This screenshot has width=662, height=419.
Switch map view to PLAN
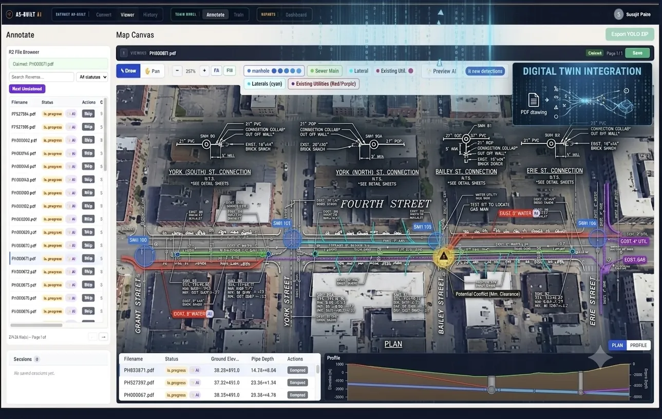pyautogui.click(x=617, y=345)
